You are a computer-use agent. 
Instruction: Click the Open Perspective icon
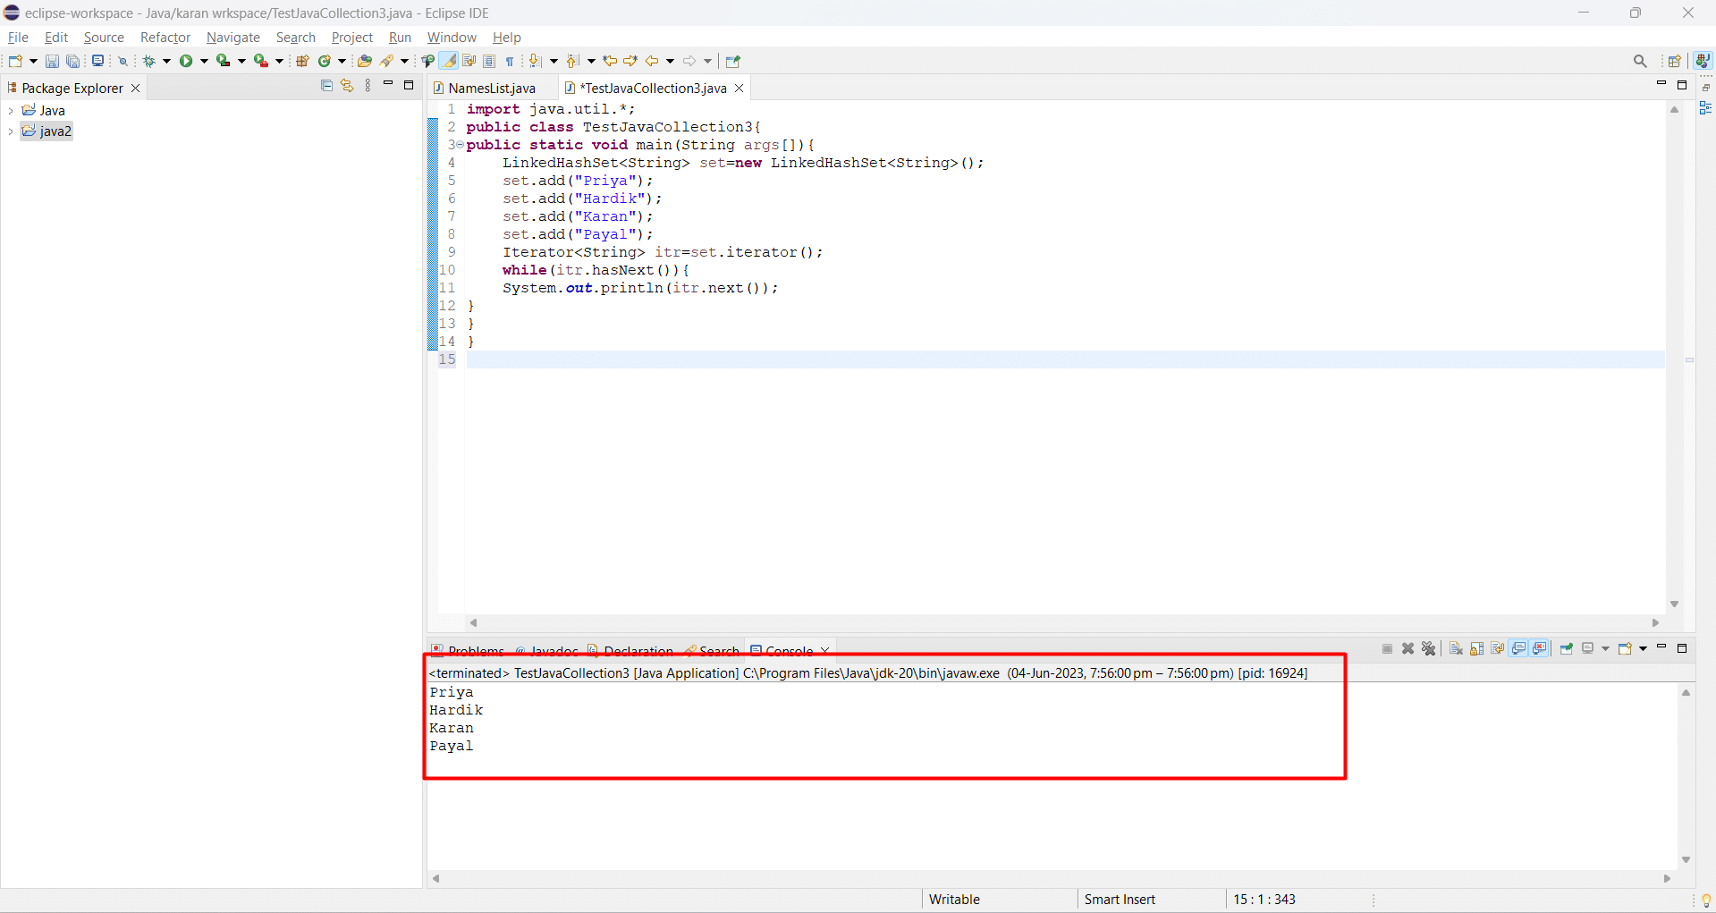point(1675,61)
